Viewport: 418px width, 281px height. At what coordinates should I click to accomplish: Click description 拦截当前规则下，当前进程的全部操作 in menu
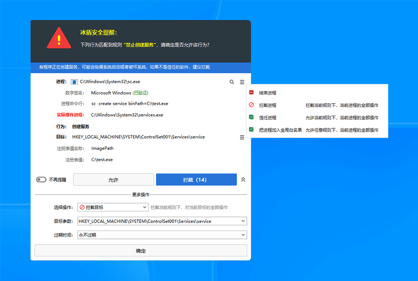(342, 105)
